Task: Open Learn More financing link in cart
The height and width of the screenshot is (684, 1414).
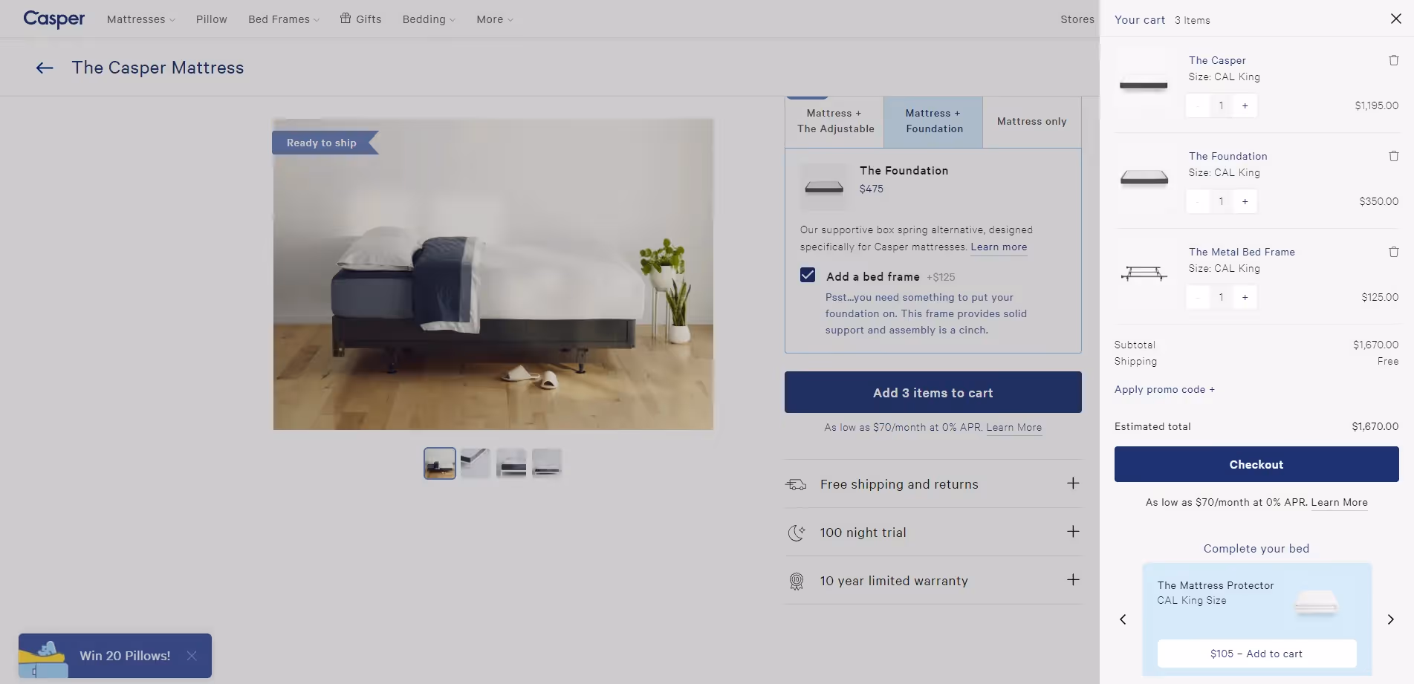Action: click(x=1339, y=503)
